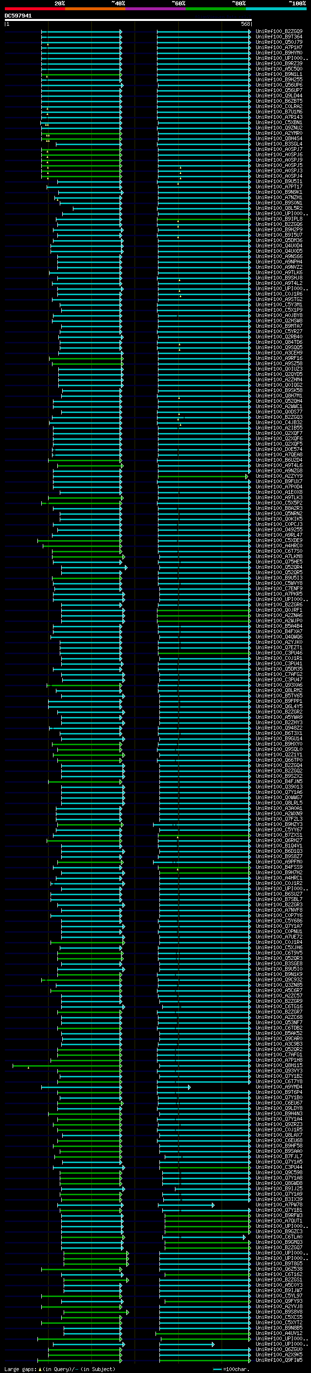
Task: Click green alignment bar beside UniRef100_A2ZNA6
Action: coord(204,616)
